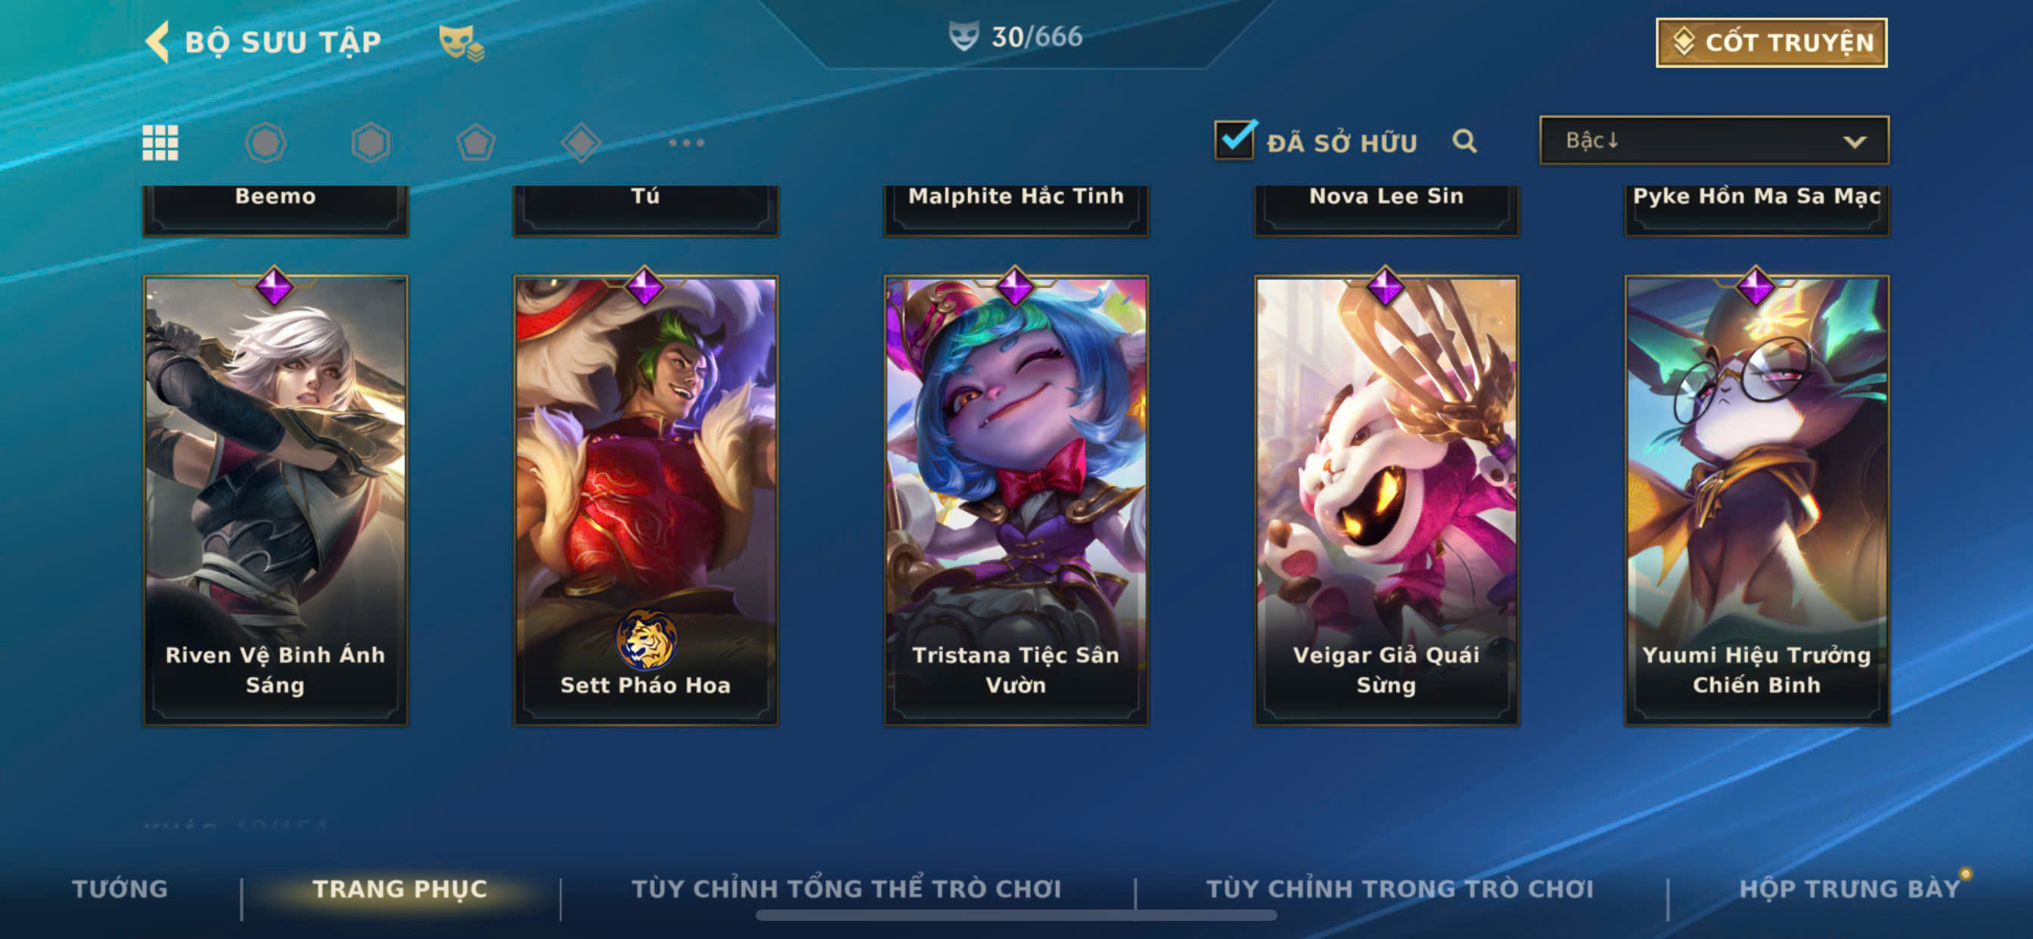The image size is (2033, 939).
Task: Open the Hộp Trưng Bày tab
Action: coord(1850,888)
